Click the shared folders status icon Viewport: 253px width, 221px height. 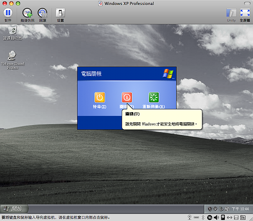243,218
